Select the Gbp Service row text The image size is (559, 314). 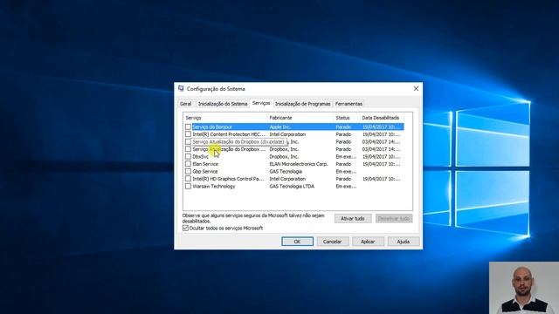click(205, 171)
